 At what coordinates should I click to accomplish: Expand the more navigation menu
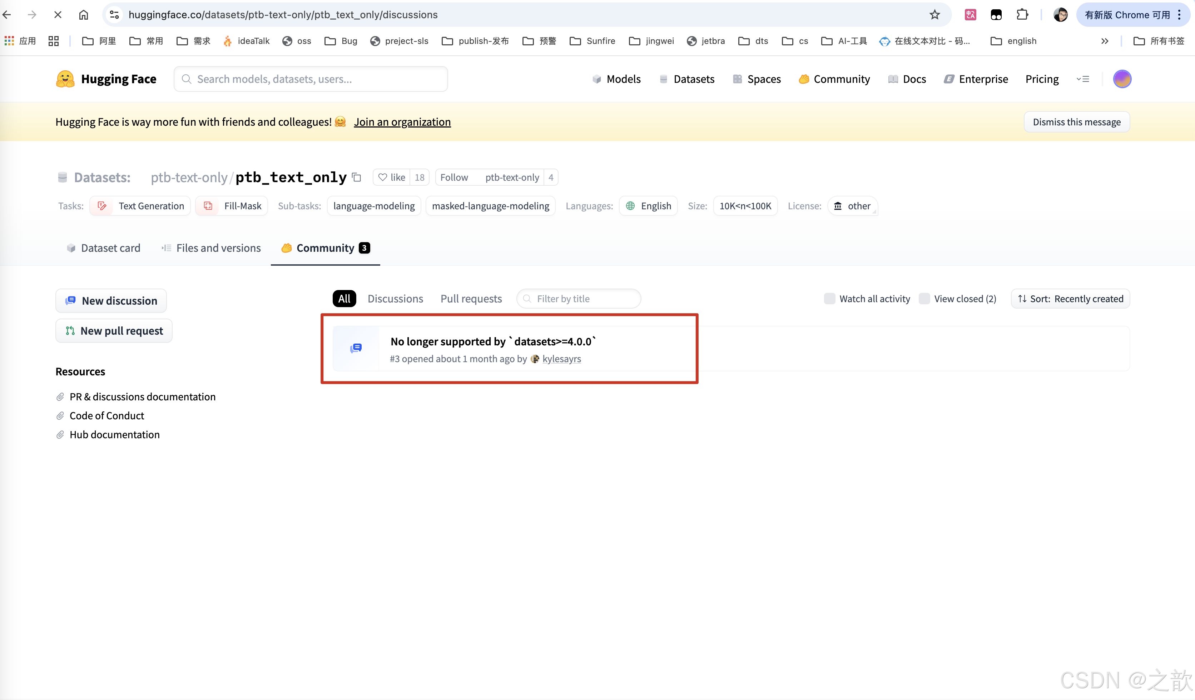click(x=1083, y=79)
